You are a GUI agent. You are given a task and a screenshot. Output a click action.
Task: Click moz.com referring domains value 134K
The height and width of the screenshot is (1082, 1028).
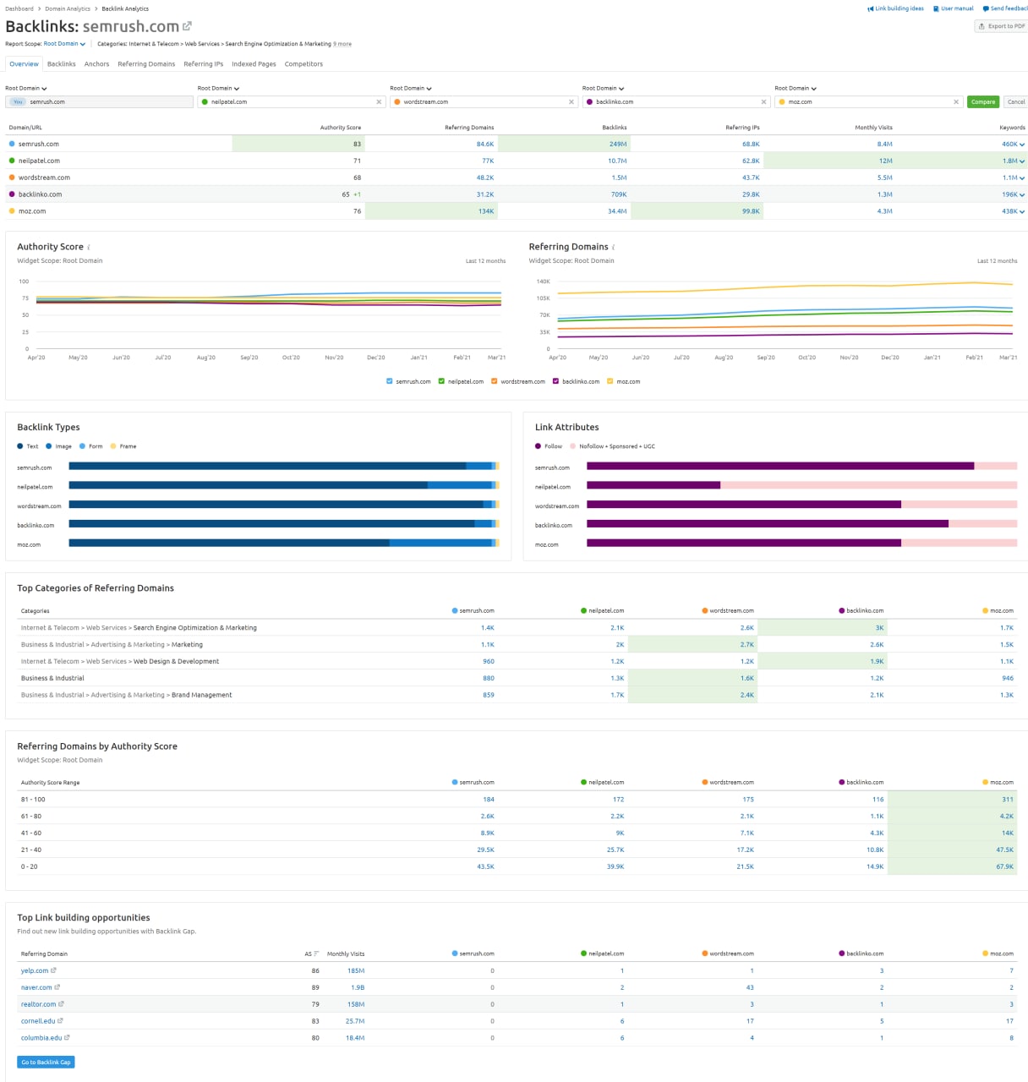486,211
